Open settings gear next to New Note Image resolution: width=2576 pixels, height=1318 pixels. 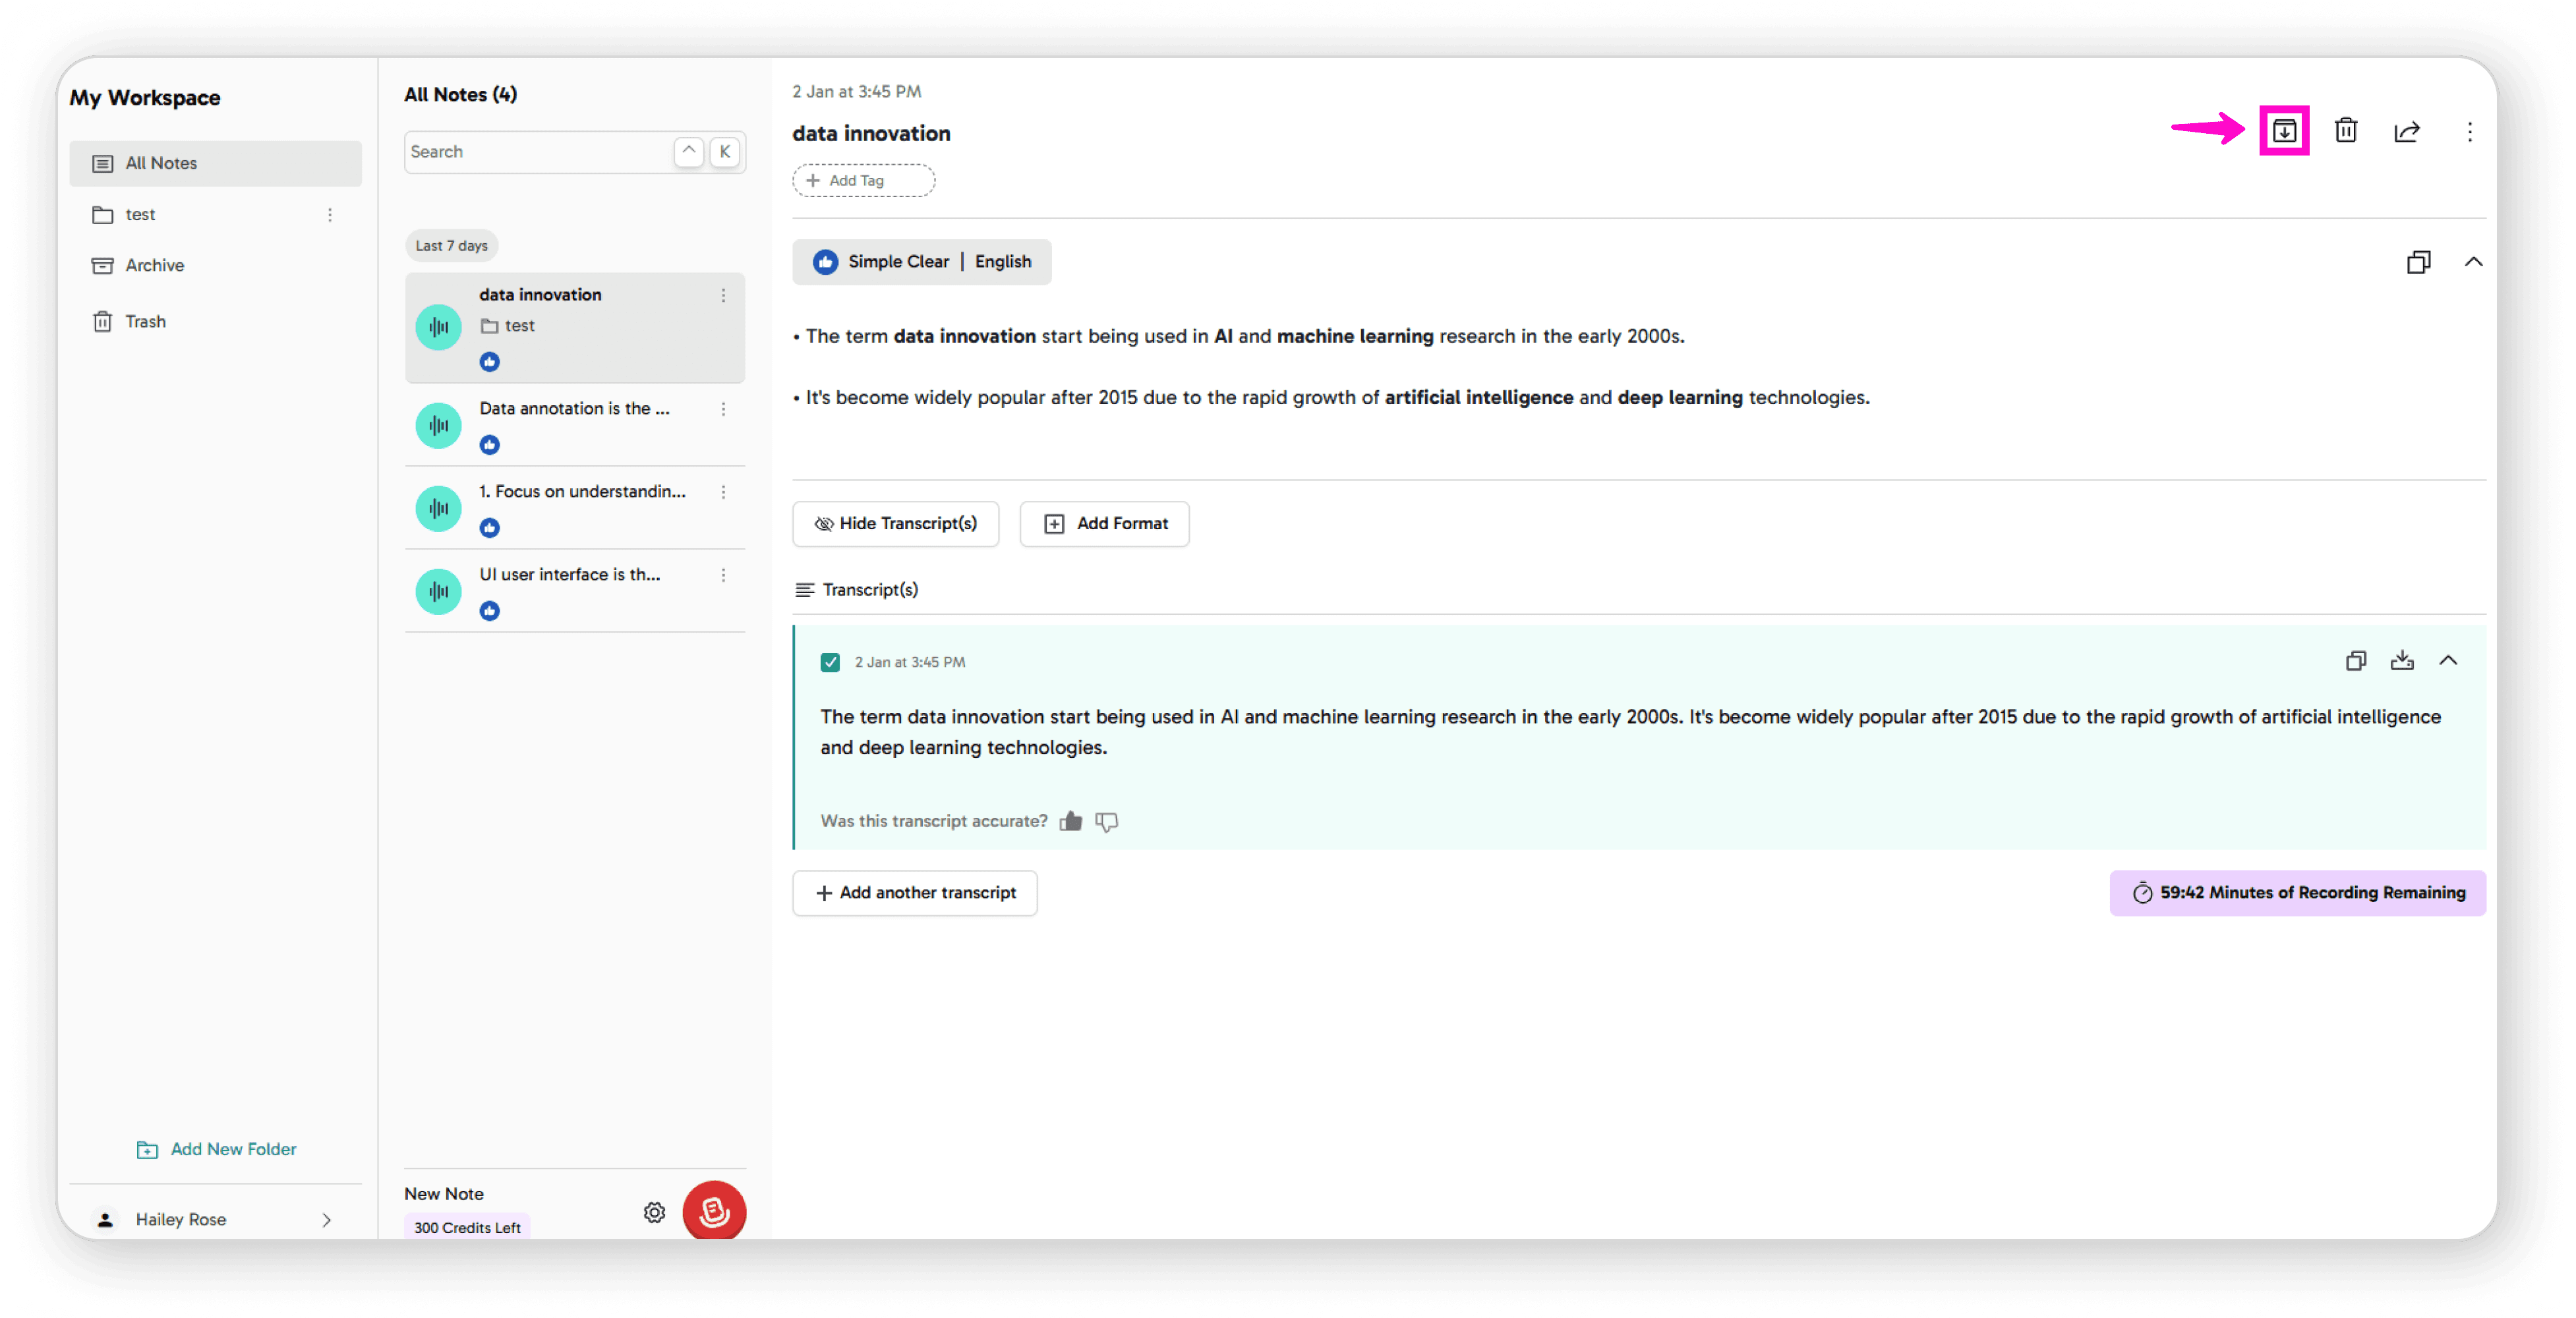(x=654, y=1212)
